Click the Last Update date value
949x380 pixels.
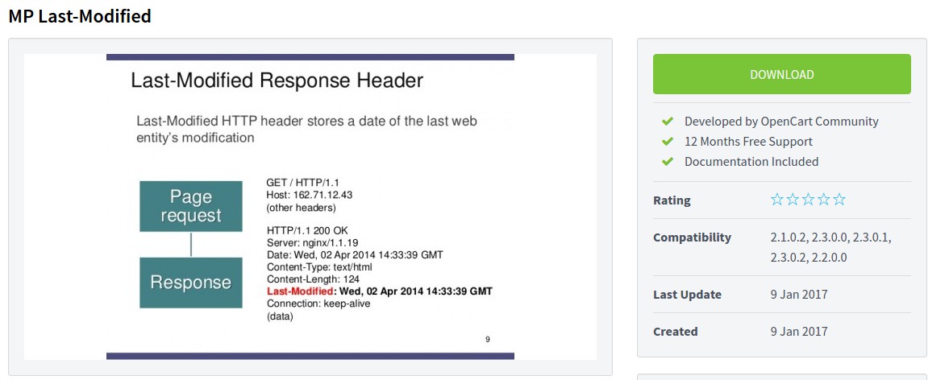click(x=798, y=295)
